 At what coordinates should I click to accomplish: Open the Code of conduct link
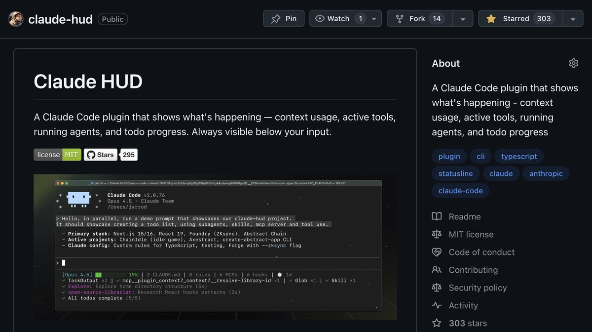click(481, 252)
